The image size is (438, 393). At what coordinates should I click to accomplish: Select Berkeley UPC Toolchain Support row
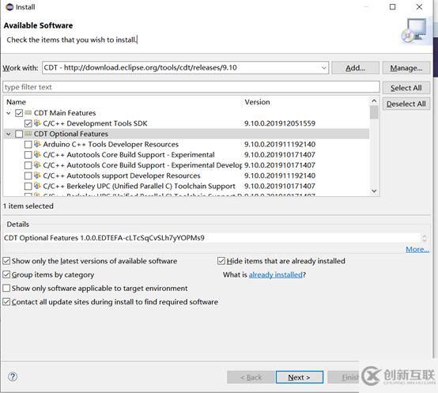(x=187, y=186)
